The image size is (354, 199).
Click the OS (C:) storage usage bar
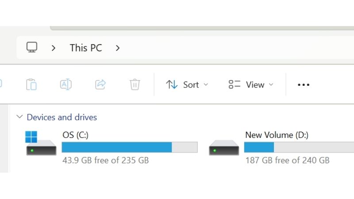129,147
